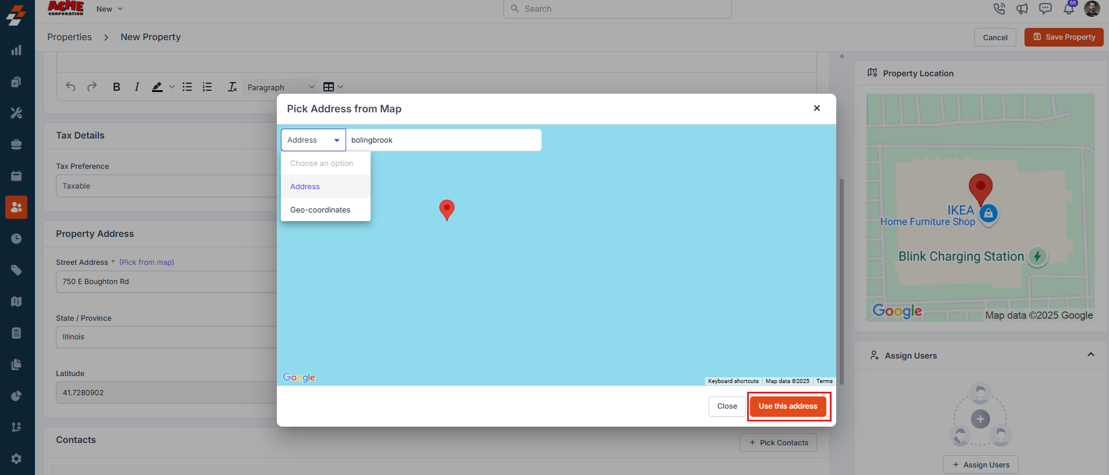Click the app logo in sidebar top
Image resolution: width=1109 pixels, height=475 pixels.
click(16, 15)
